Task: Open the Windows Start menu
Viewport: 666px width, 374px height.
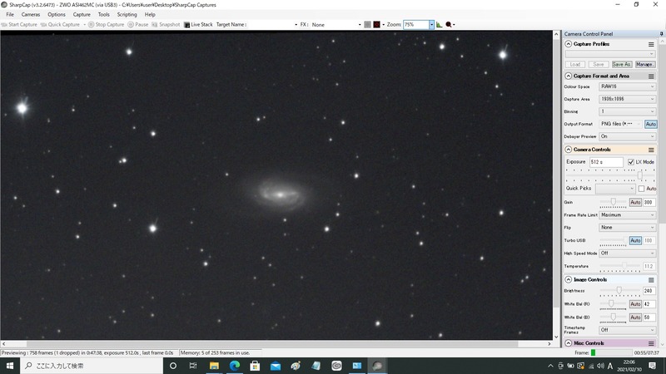Action: click(10, 366)
